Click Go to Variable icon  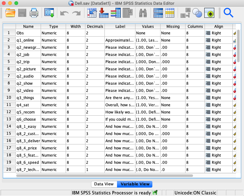(104, 13)
